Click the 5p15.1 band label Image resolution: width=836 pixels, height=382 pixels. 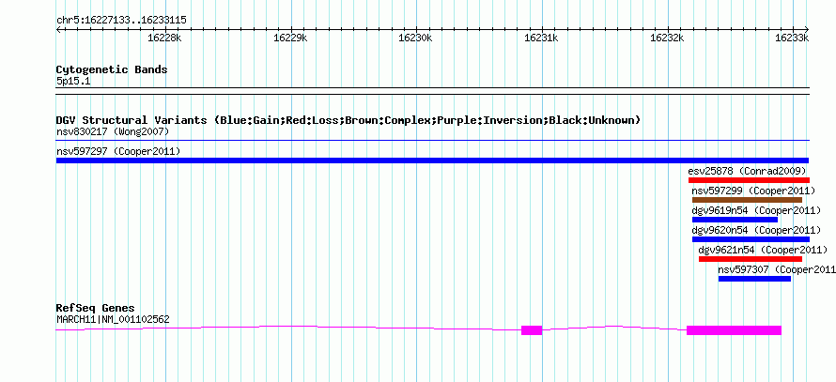[x=73, y=81]
